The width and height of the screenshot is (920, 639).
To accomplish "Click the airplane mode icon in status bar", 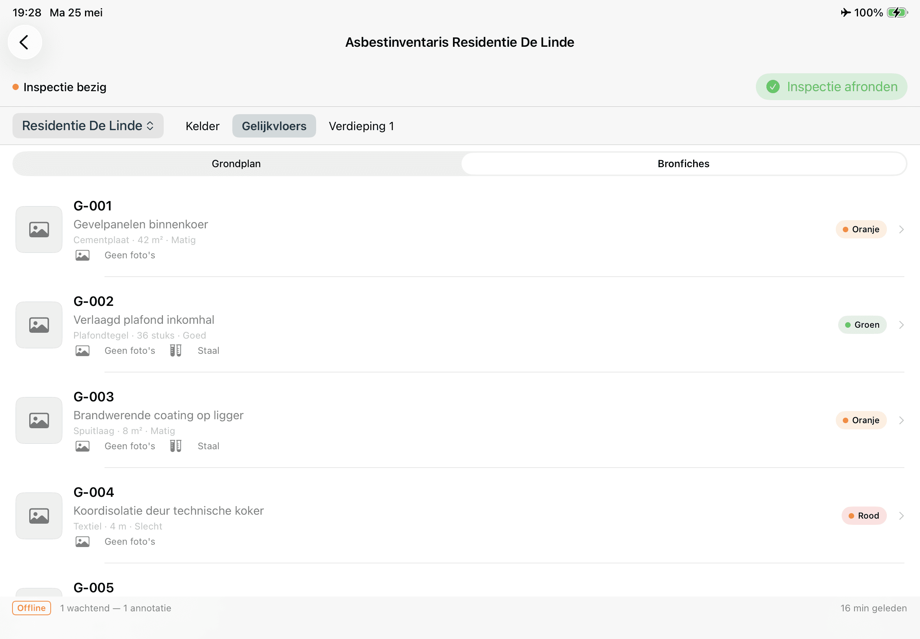I will 846,12.
